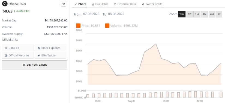The width and height of the screenshot is (225, 103).
Task: Switch to the Calculator tab
Action: pos(100,4)
